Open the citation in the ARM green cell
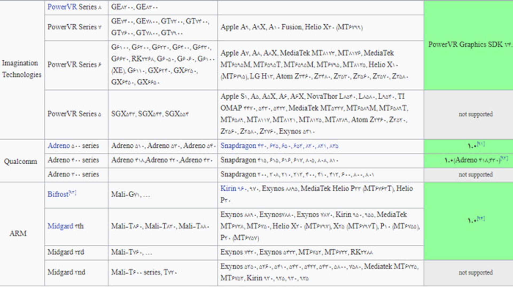This screenshot has width=513, height=287. tap(481, 218)
